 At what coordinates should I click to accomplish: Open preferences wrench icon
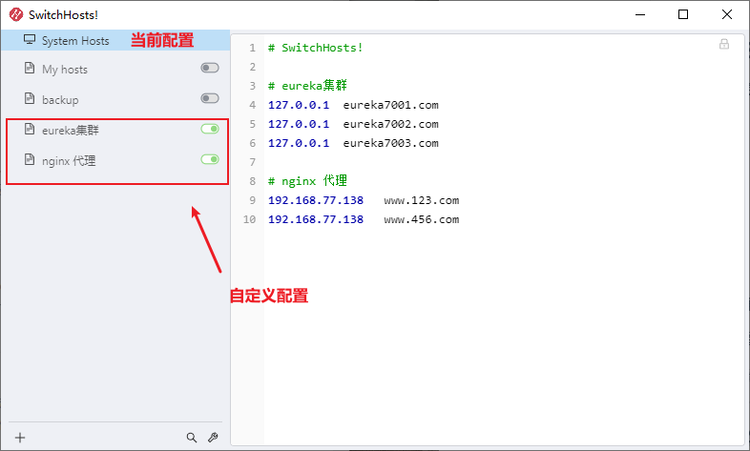coord(214,438)
